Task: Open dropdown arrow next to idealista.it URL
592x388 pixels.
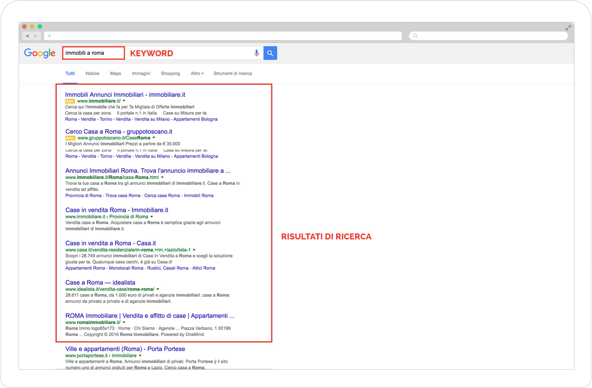Action: tap(158, 289)
